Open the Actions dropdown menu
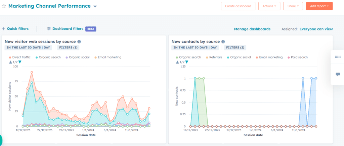Viewport: 344px width, 146px height. point(269,6)
